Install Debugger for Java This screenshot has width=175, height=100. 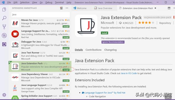click(66, 48)
